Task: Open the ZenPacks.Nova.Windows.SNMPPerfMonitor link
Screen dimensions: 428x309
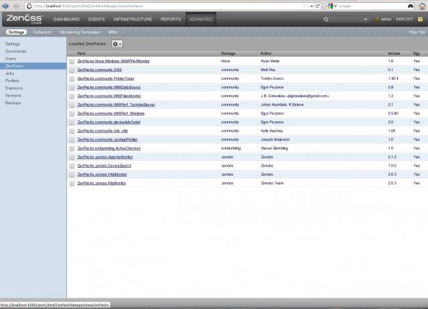Action: [x=113, y=61]
